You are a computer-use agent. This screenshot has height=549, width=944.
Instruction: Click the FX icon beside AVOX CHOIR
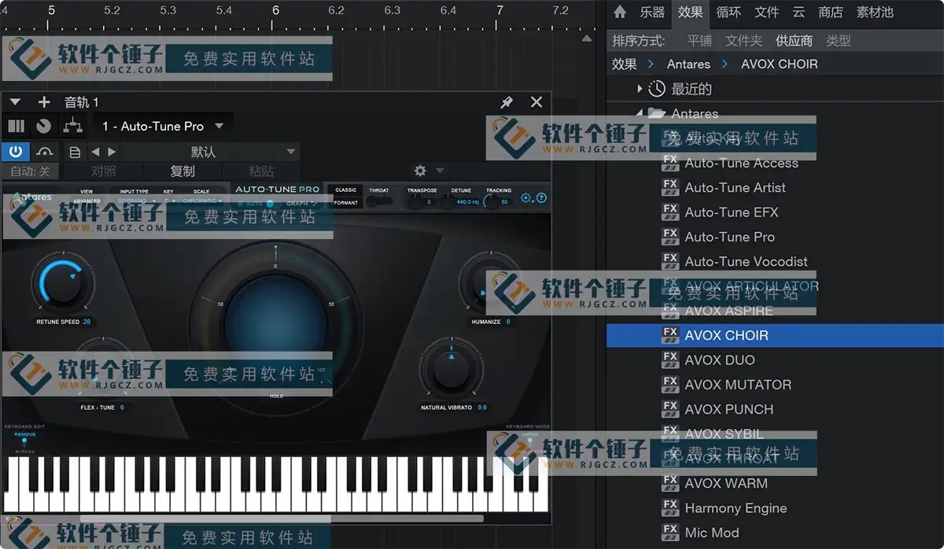pos(670,335)
